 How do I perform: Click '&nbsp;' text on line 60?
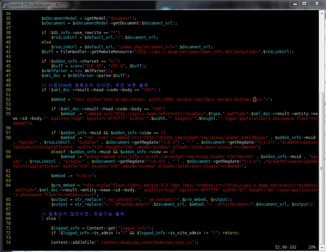coord(94,157)
